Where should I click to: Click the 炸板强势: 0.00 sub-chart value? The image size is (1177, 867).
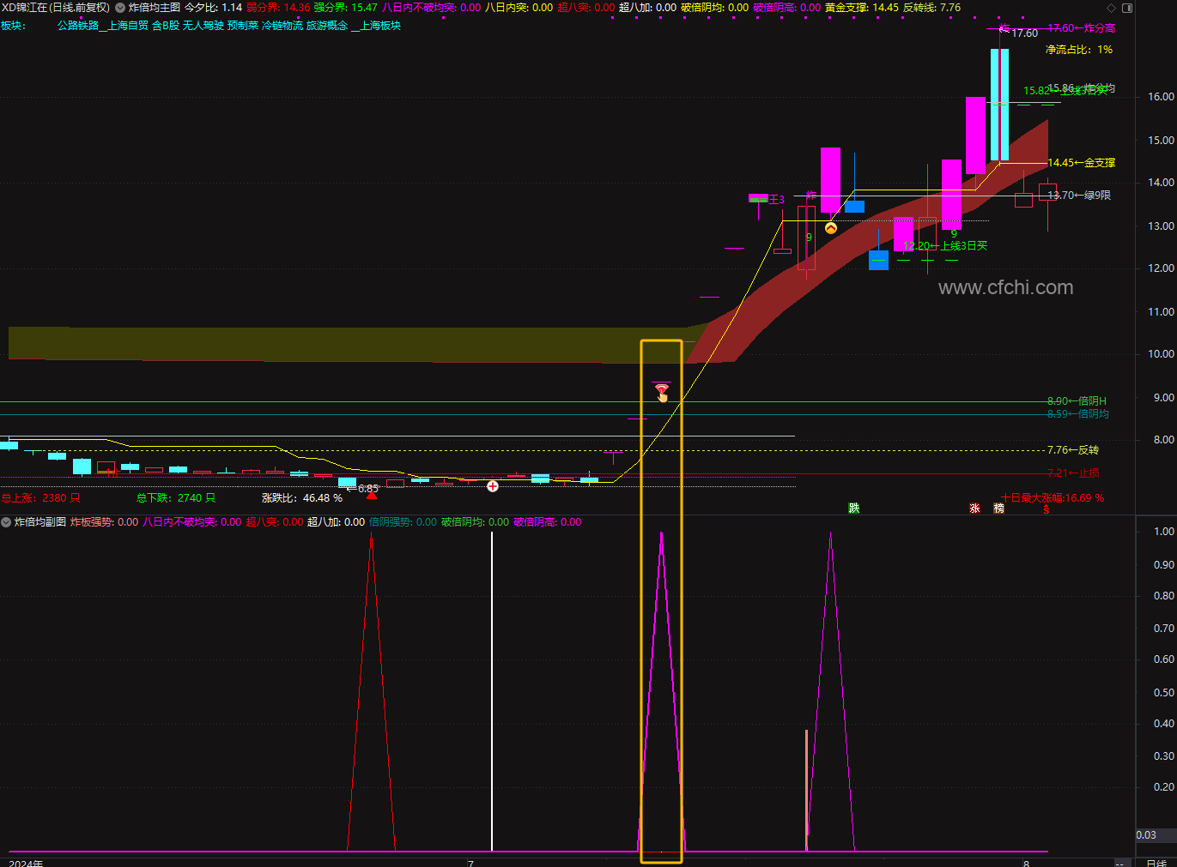click(x=104, y=522)
